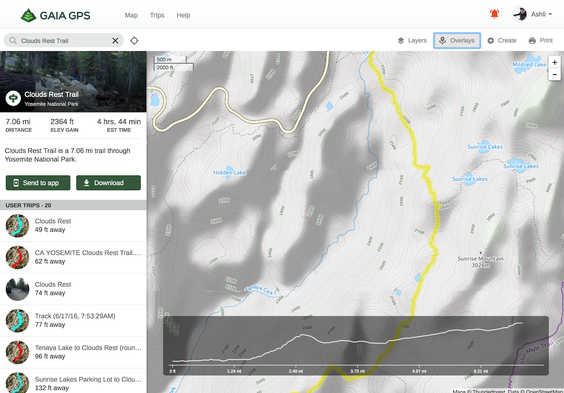This screenshot has height=393, width=564.
Task: Click the Send to app button
Action: click(x=38, y=183)
